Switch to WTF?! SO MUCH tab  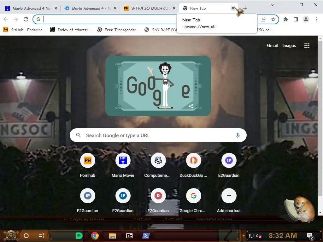(x=150, y=8)
